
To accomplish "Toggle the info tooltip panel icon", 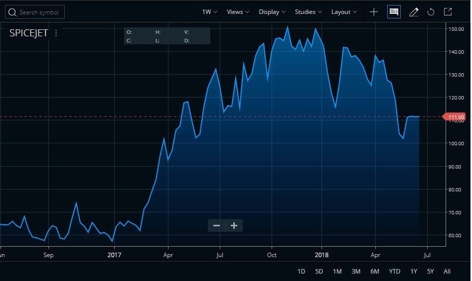I will click(x=394, y=12).
